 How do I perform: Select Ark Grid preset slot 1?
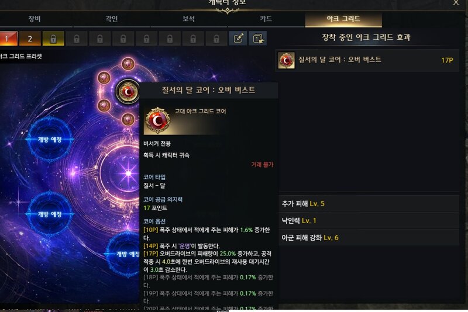pos(8,39)
